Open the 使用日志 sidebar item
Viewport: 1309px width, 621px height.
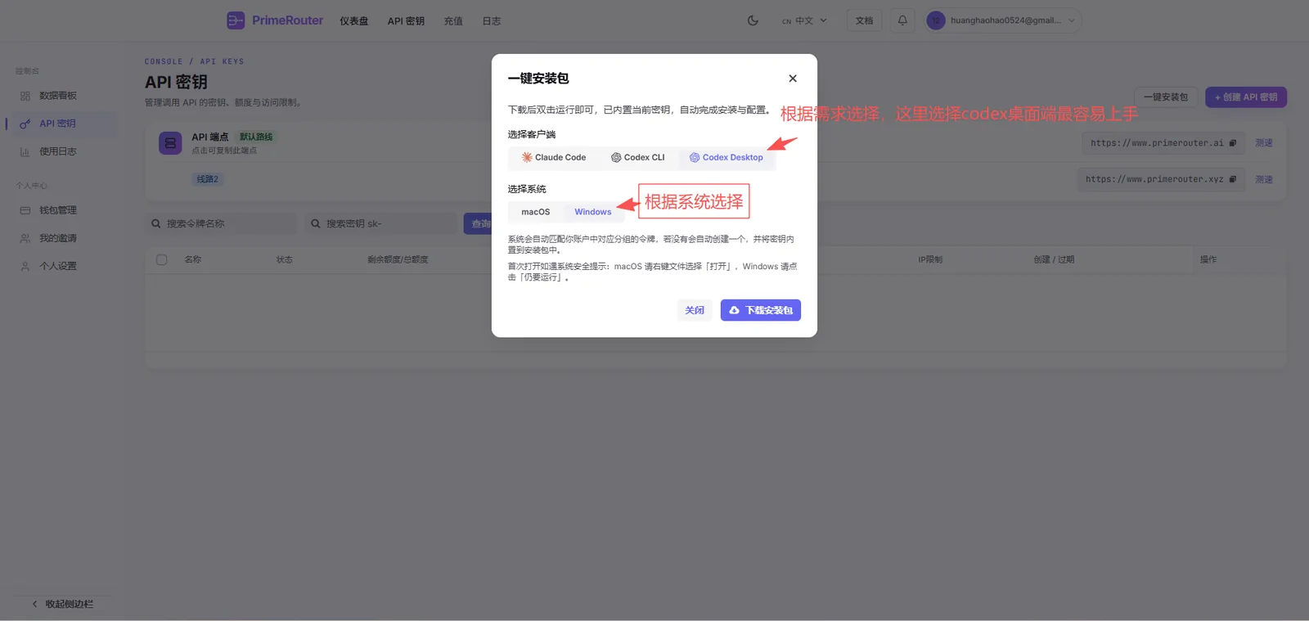(x=59, y=151)
